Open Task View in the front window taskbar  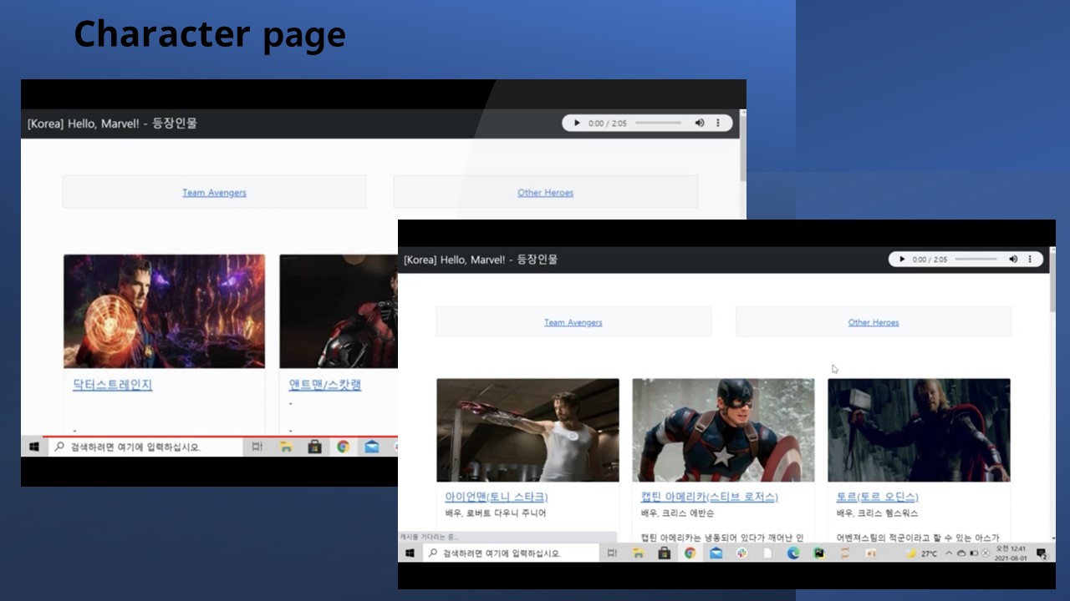click(612, 553)
